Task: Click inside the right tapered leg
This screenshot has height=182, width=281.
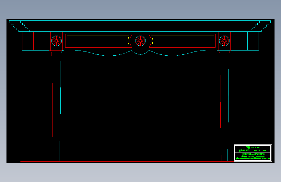Action: [x=225, y=107]
